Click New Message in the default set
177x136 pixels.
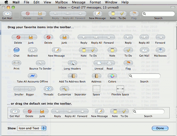pos(99,111)
